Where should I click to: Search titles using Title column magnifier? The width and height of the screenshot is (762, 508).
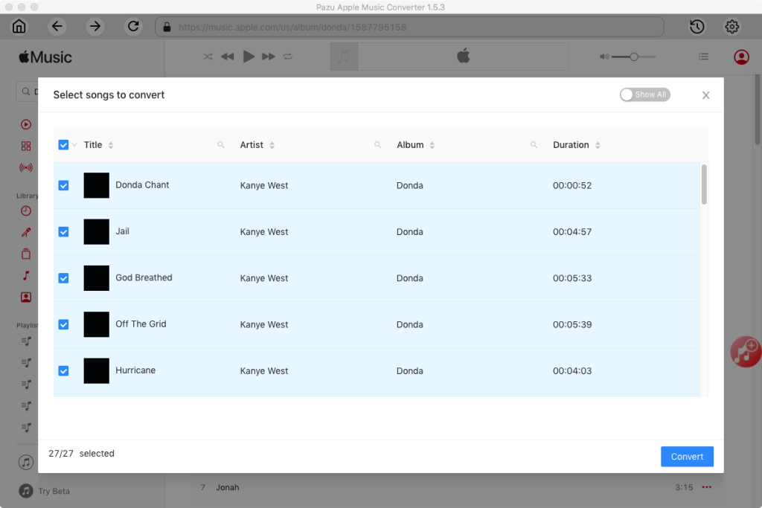click(221, 145)
